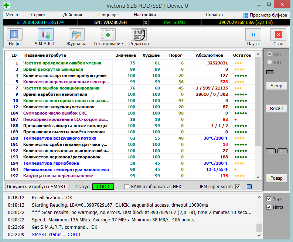Image resolution: width=293 pixels, height=242 pixels.
Task: Click the light blue color square
Action: tap(249, 187)
